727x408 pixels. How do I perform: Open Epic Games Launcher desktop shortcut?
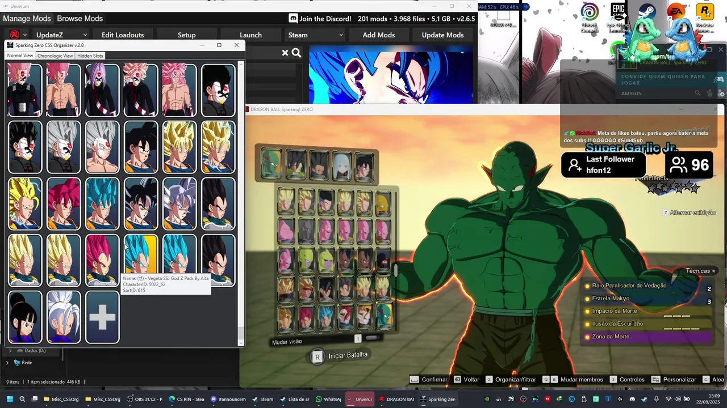click(618, 18)
